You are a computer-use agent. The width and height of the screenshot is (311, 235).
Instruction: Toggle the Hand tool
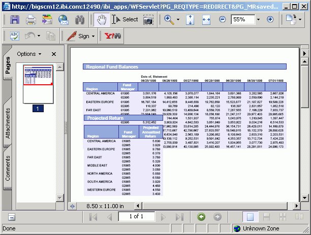click(x=100, y=19)
